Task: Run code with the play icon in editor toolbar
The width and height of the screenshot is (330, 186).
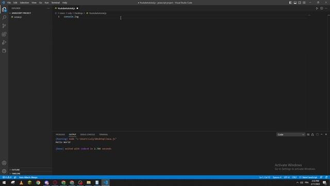Action: tap(317, 8)
